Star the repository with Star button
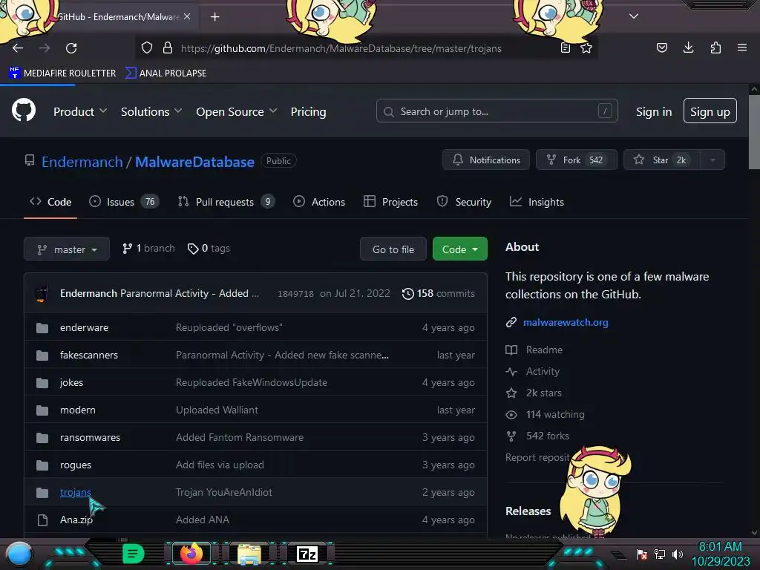This screenshot has width=760, height=570. pyautogui.click(x=661, y=160)
